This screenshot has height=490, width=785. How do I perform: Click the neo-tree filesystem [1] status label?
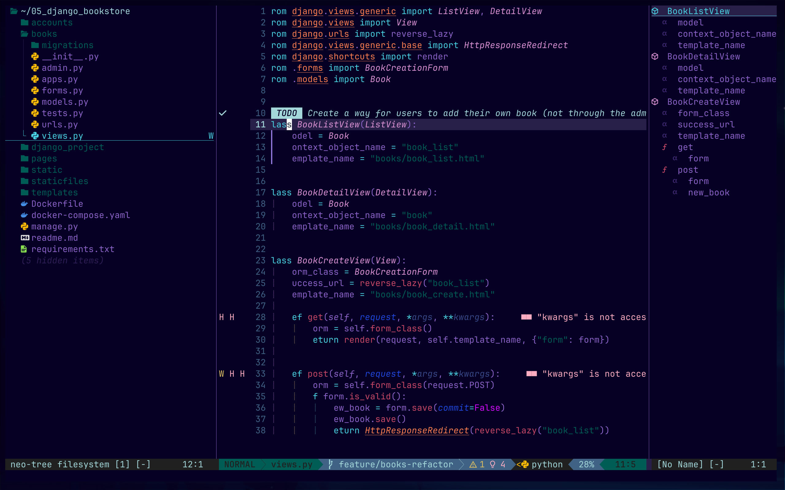[x=70, y=464]
